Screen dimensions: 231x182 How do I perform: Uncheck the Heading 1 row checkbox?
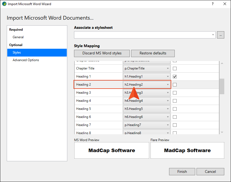(x=175, y=77)
